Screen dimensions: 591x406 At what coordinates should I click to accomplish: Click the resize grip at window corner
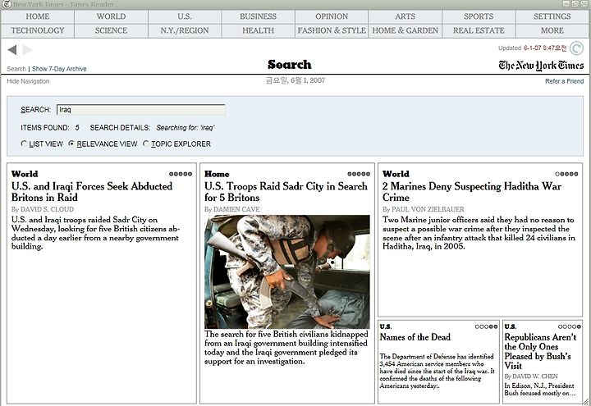(586, 401)
